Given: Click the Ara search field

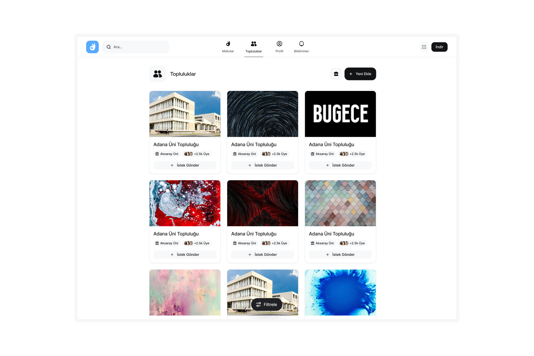Looking at the screenshot, I should click(135, 47).
